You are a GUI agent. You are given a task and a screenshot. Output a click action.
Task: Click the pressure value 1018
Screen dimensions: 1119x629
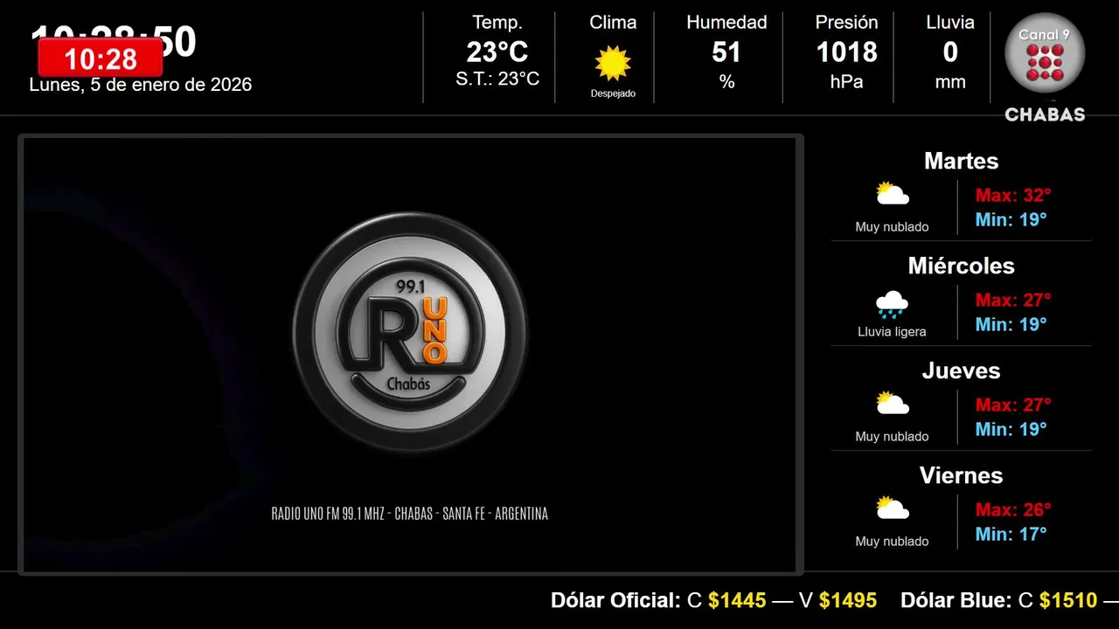[846, 52]
